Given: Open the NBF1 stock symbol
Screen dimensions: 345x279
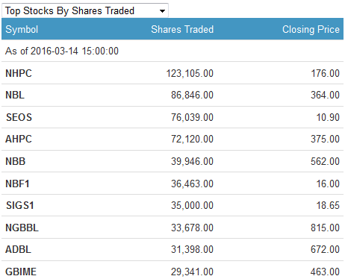Looking at the screenshot, I should click(17, 184).
